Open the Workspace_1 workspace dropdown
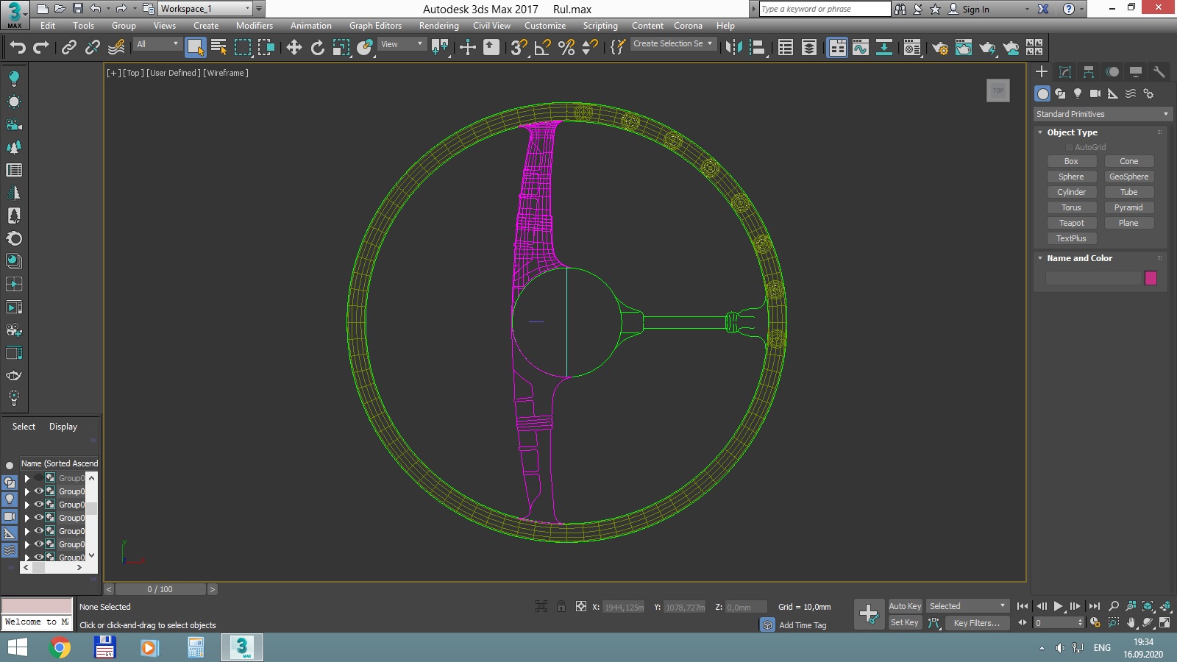1177x662 pixels. coord(205,9)
